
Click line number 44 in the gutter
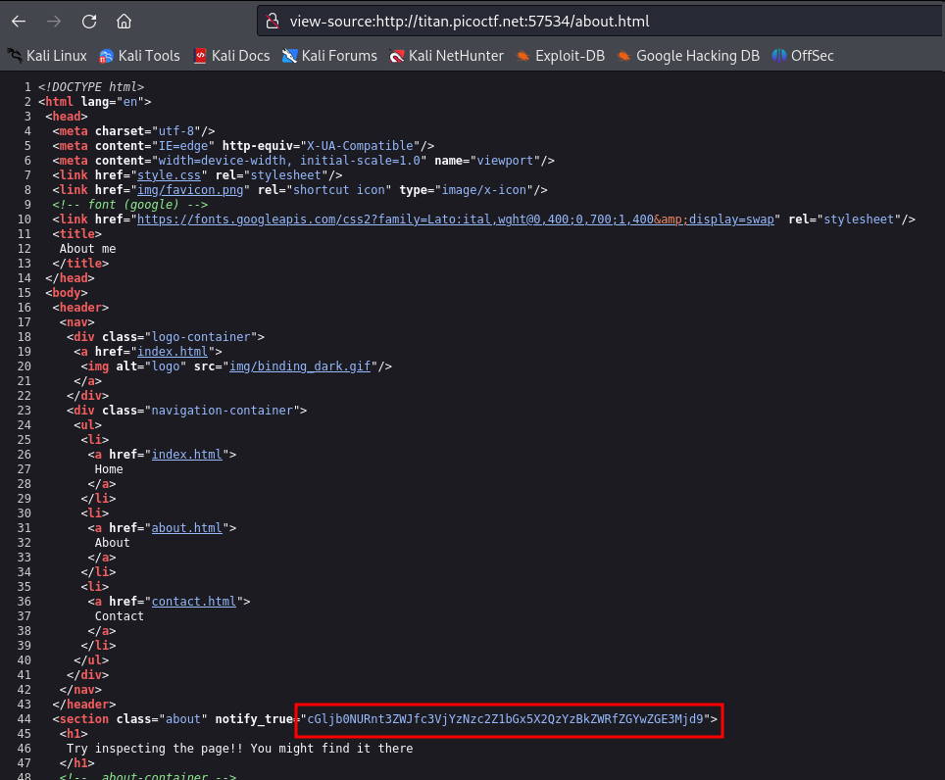25,719
